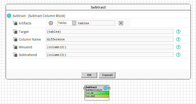Open the Tables type dropdown

pyautogui.click(x=74, y=23)
